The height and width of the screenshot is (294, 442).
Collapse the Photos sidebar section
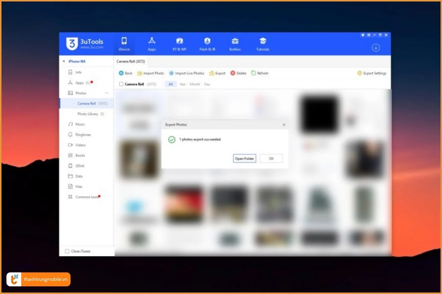tap(106, 93)
